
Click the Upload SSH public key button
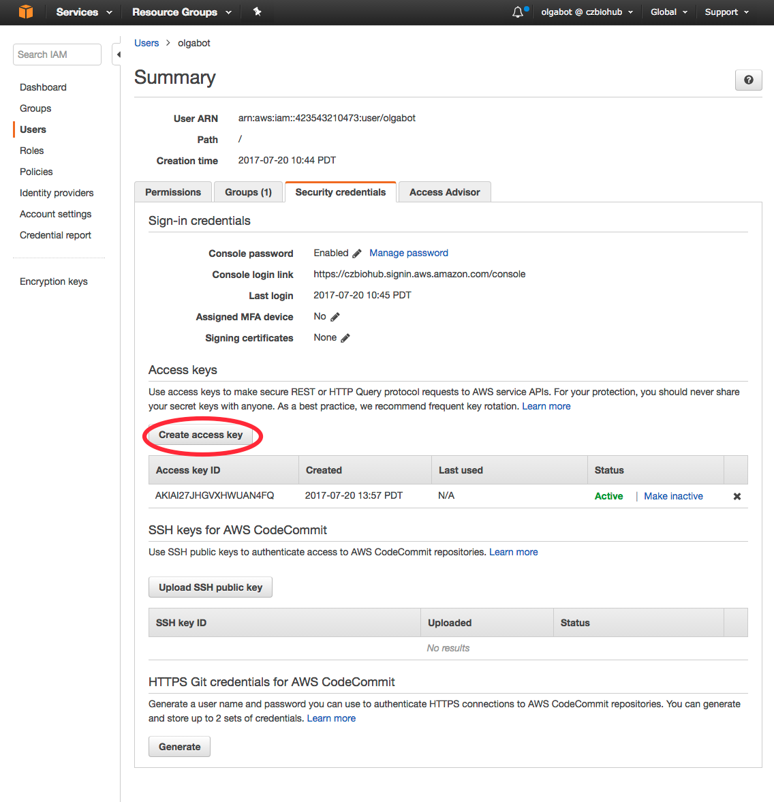pyautogui.click(x=211, y=587)
